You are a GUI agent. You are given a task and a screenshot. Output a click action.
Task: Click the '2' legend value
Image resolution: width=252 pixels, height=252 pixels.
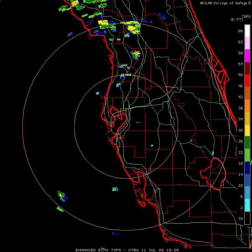[x=242, y=208]
